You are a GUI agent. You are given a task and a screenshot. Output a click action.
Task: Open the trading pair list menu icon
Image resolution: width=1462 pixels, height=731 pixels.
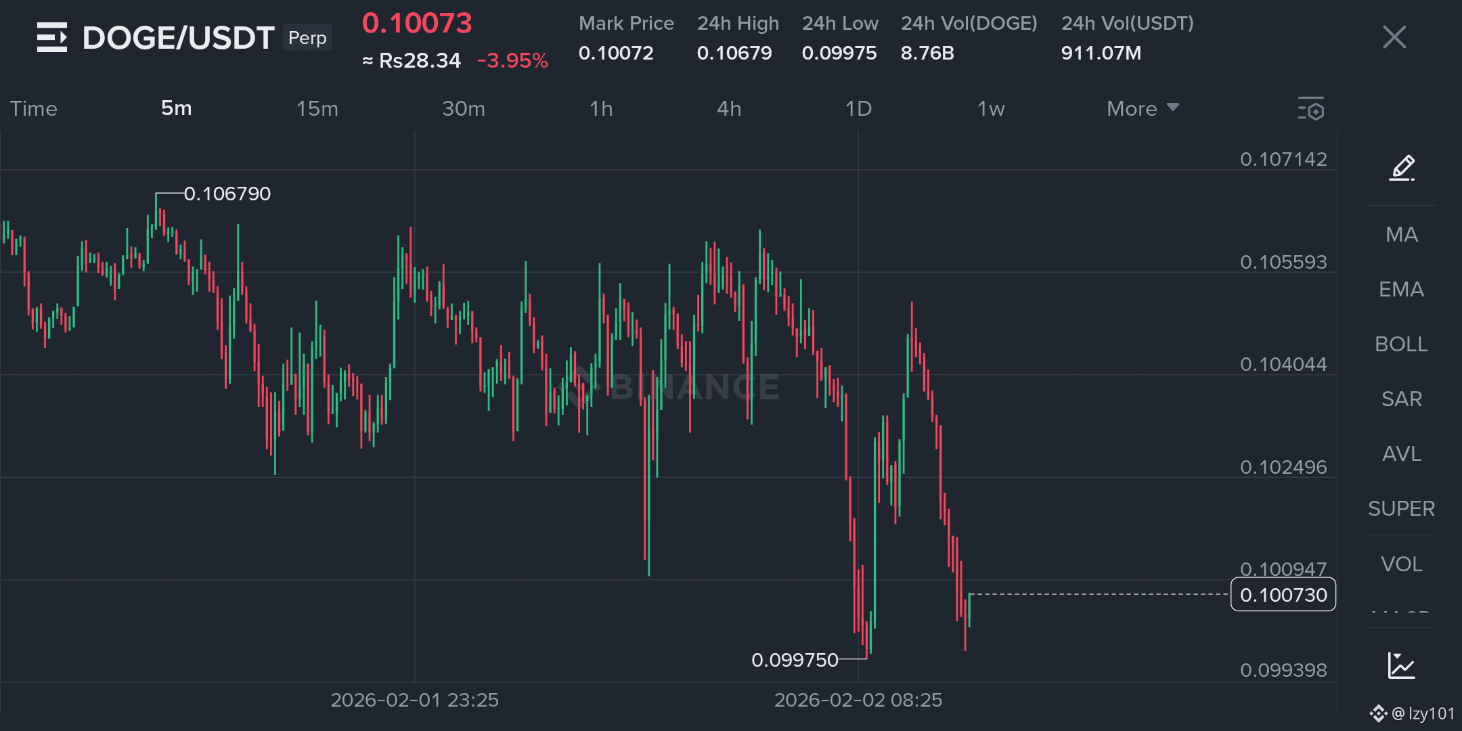(x=52, y=37)
